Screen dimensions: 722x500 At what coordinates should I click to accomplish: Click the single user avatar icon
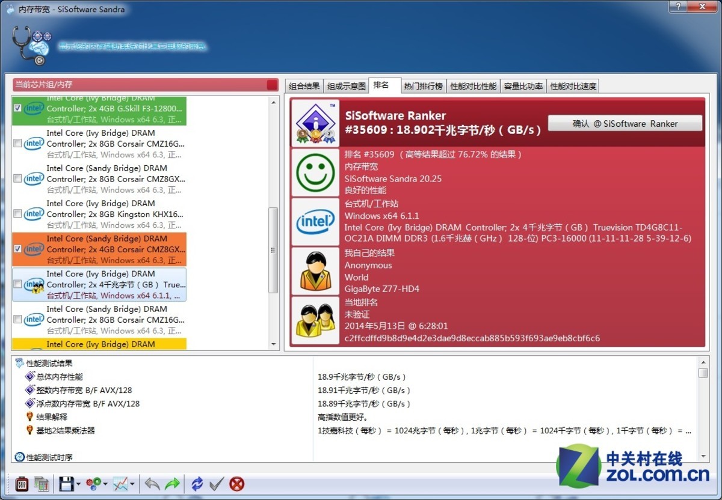(314, 271)
